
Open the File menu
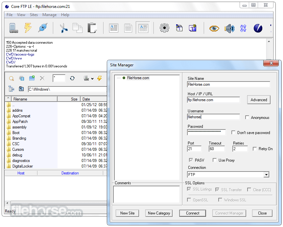(10, 15)
